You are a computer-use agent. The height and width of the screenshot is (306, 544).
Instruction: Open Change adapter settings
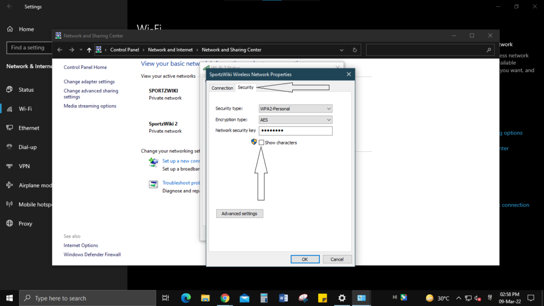[x=89, y=81]
